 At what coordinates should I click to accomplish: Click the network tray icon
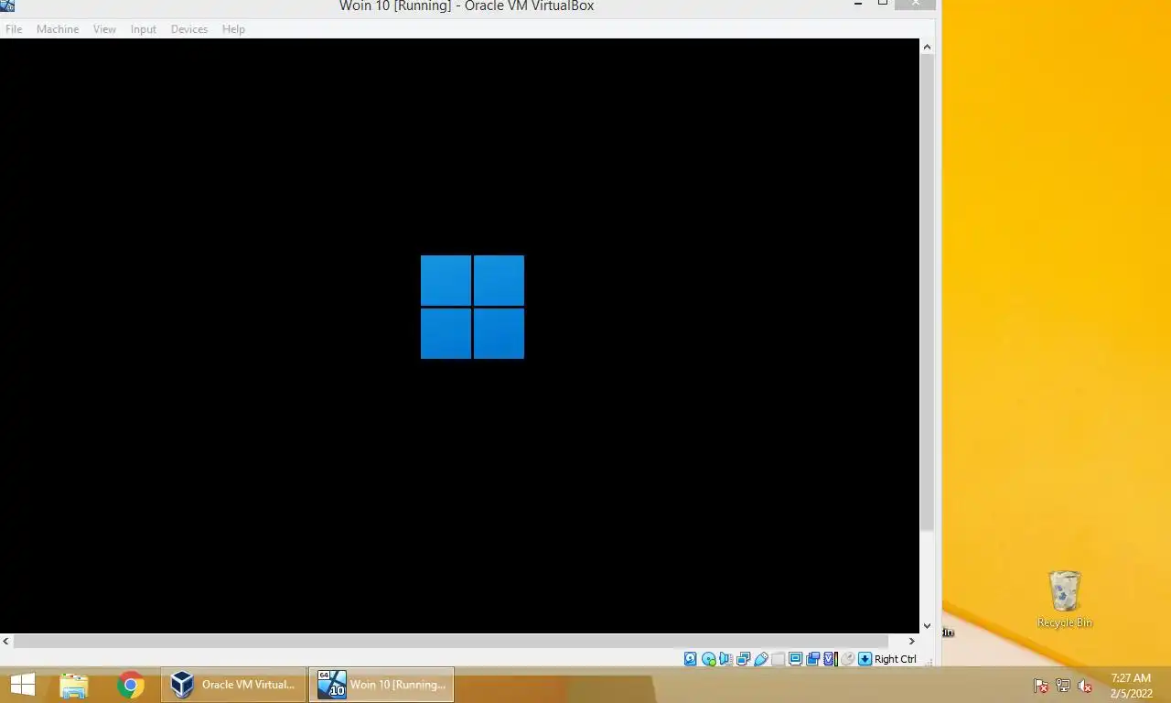click(1063, 686)
